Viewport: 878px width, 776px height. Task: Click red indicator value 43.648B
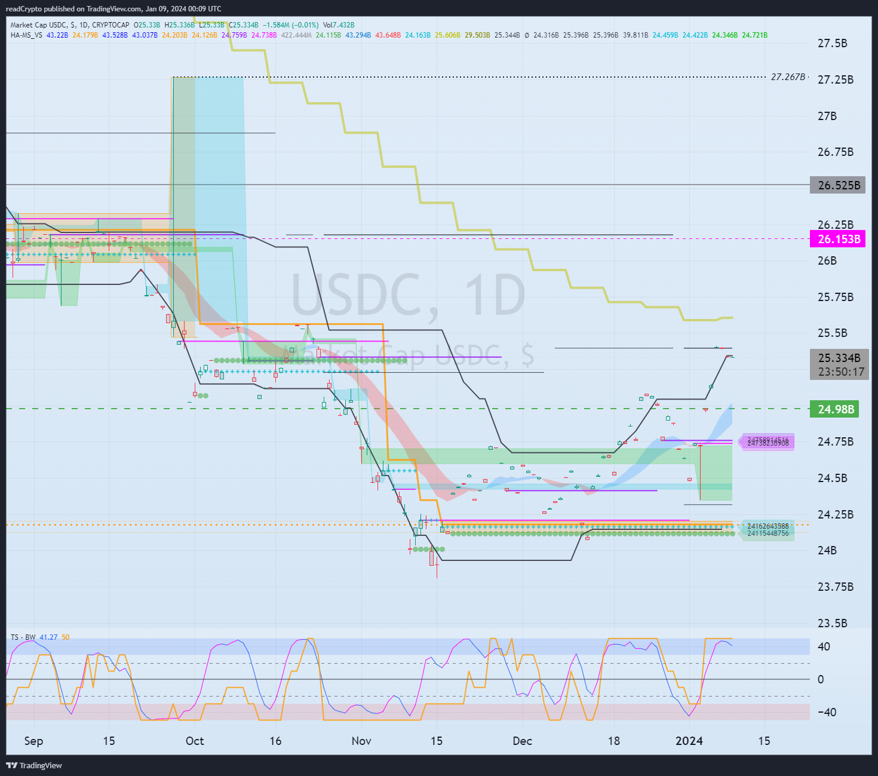tap(388, 35)
